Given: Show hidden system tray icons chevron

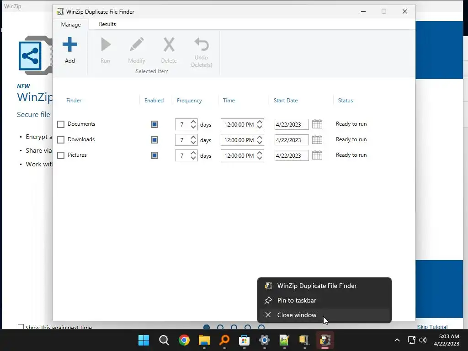Looking at the screenshot, I should [x=397, y=340].
